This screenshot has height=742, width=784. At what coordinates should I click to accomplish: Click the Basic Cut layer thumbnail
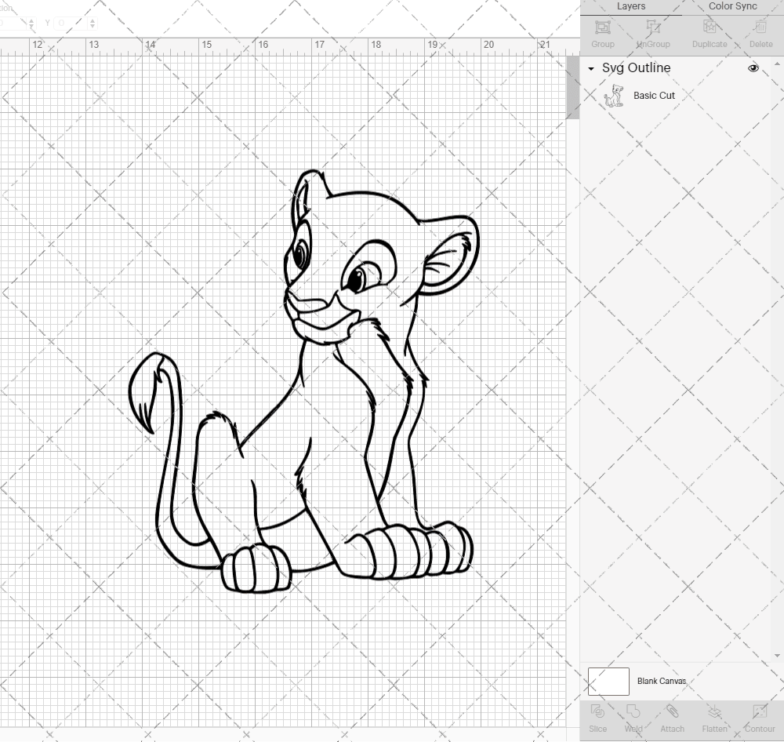point(615,95)
